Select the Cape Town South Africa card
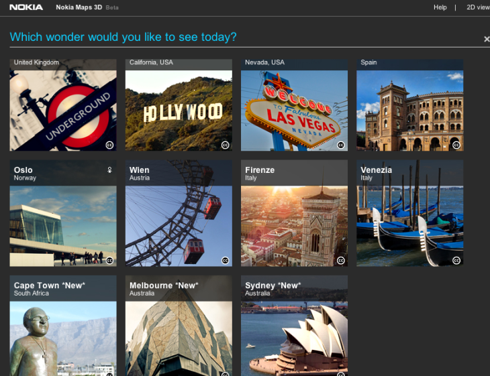The image size is (490, 376). pos(63,326)
